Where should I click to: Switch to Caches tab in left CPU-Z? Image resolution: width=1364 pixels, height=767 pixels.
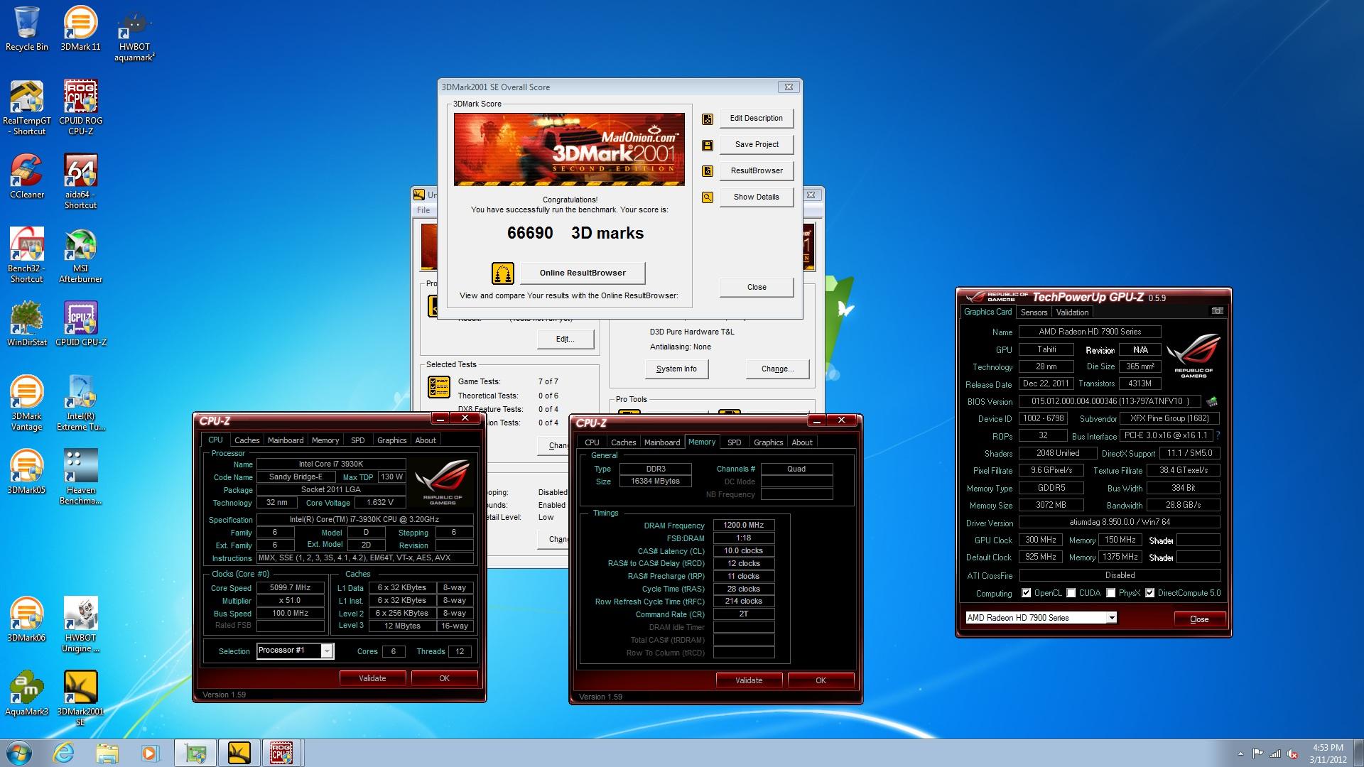pos(247,440)
